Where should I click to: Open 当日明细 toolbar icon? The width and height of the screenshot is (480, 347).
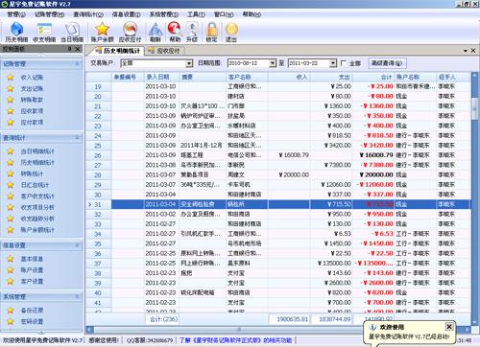pos(72,33)
